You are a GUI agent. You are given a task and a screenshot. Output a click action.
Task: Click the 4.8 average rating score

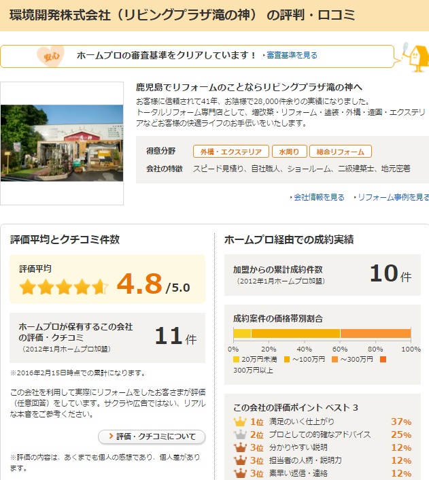coord(139,284)
